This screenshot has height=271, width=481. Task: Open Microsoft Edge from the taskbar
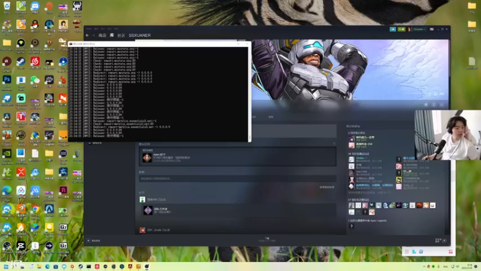[x=47, y=266]
